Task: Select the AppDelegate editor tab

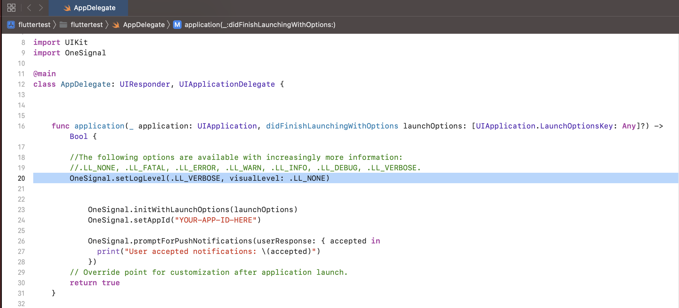Action: pyautogui.click(x=88, y=8)
